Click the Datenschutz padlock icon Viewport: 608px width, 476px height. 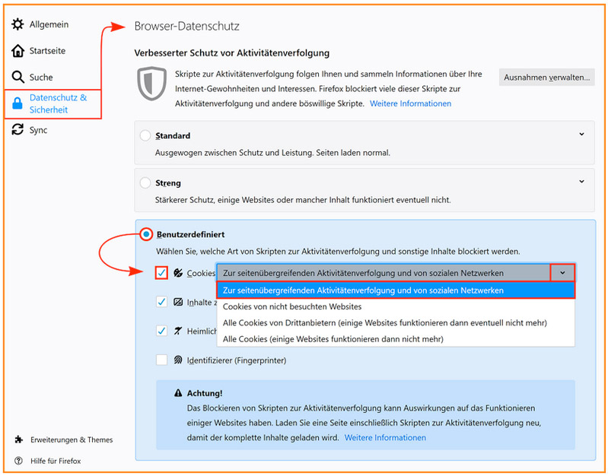pyautogui.click(x=17, y=103)
